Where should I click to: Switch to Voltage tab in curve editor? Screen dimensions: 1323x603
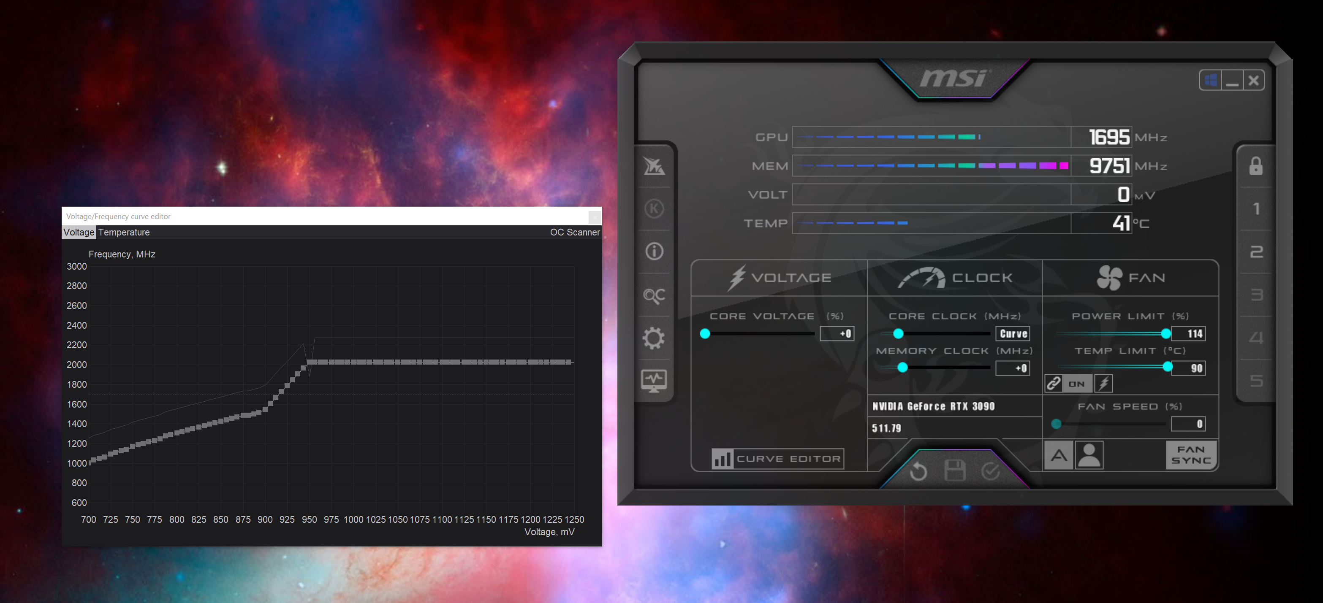(x=79, y=233)
